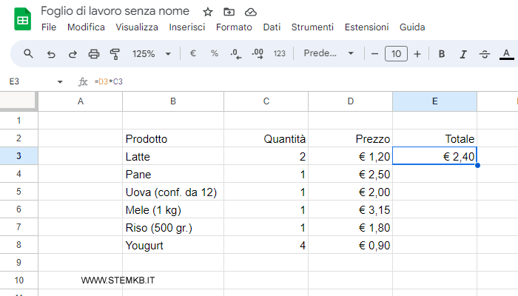Open the 125% zoom dropdown

pyautogui.click(x=151, y=53)
